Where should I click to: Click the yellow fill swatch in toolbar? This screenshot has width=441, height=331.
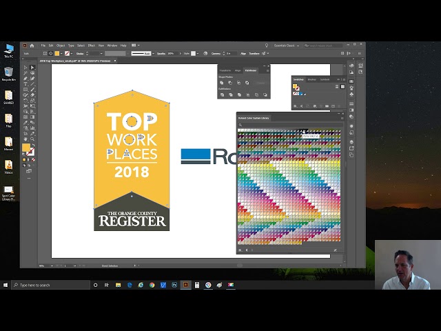coord(25,148)
